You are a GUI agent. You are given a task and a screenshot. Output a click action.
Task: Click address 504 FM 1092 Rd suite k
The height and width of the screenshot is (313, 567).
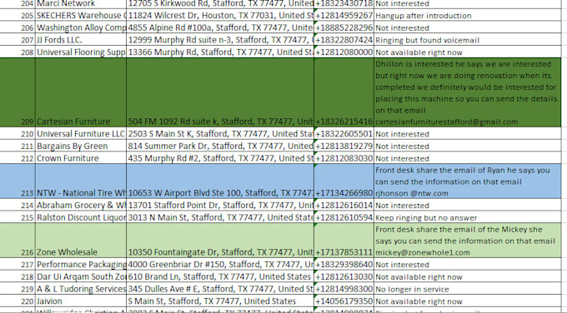(x=220, y=92)
